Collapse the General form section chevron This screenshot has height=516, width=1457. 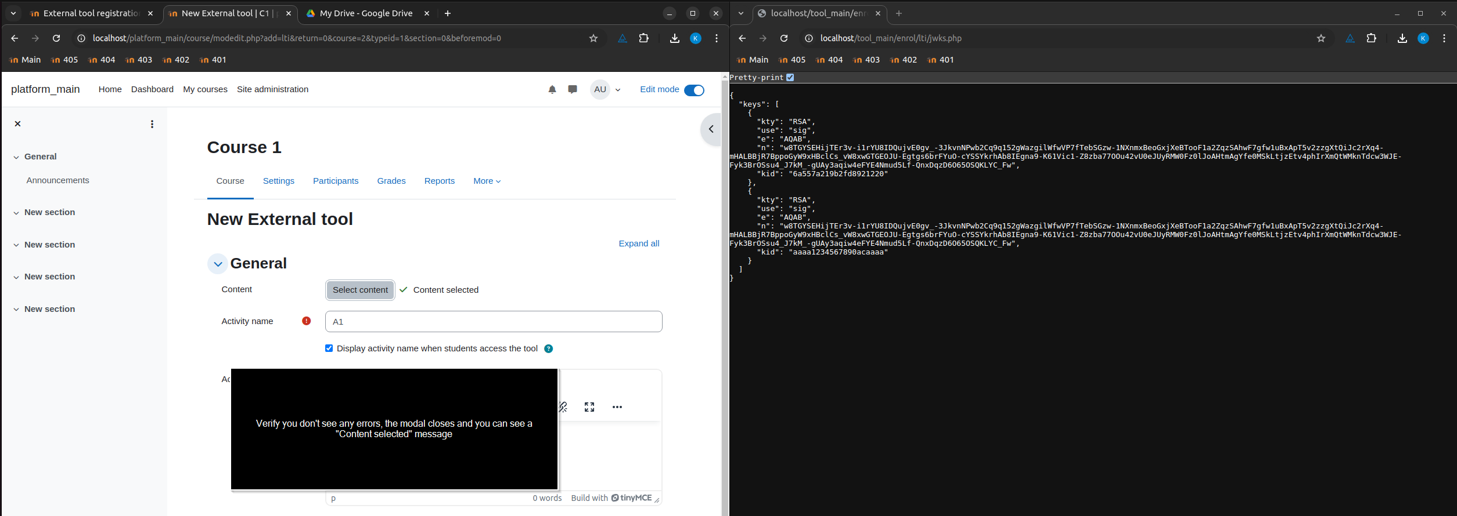click(x=218, y=264)
